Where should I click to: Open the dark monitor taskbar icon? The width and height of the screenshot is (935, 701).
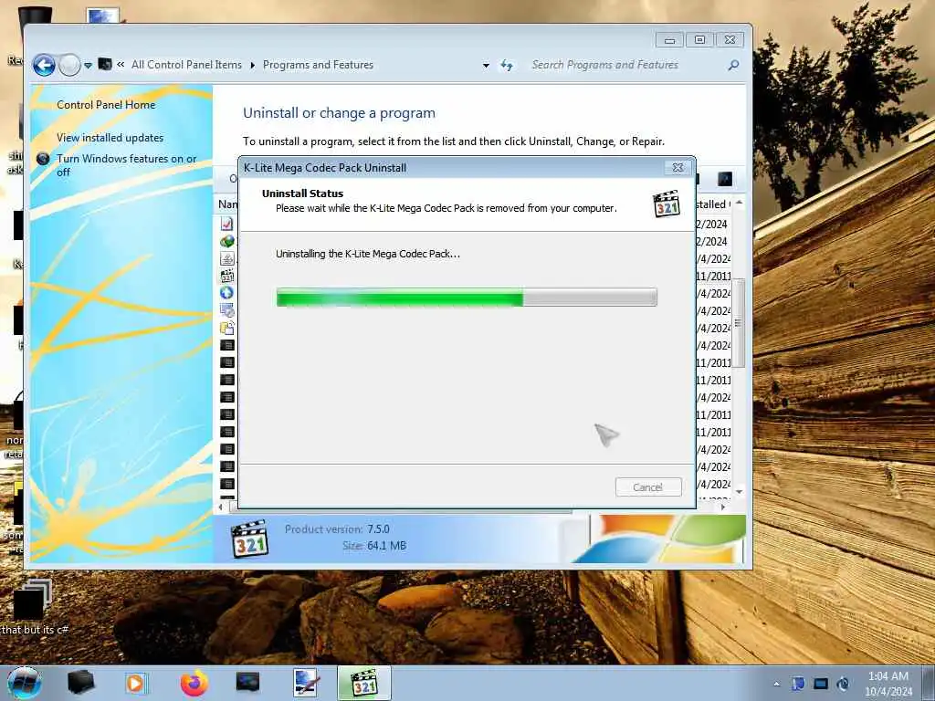(x=248, y=683)
